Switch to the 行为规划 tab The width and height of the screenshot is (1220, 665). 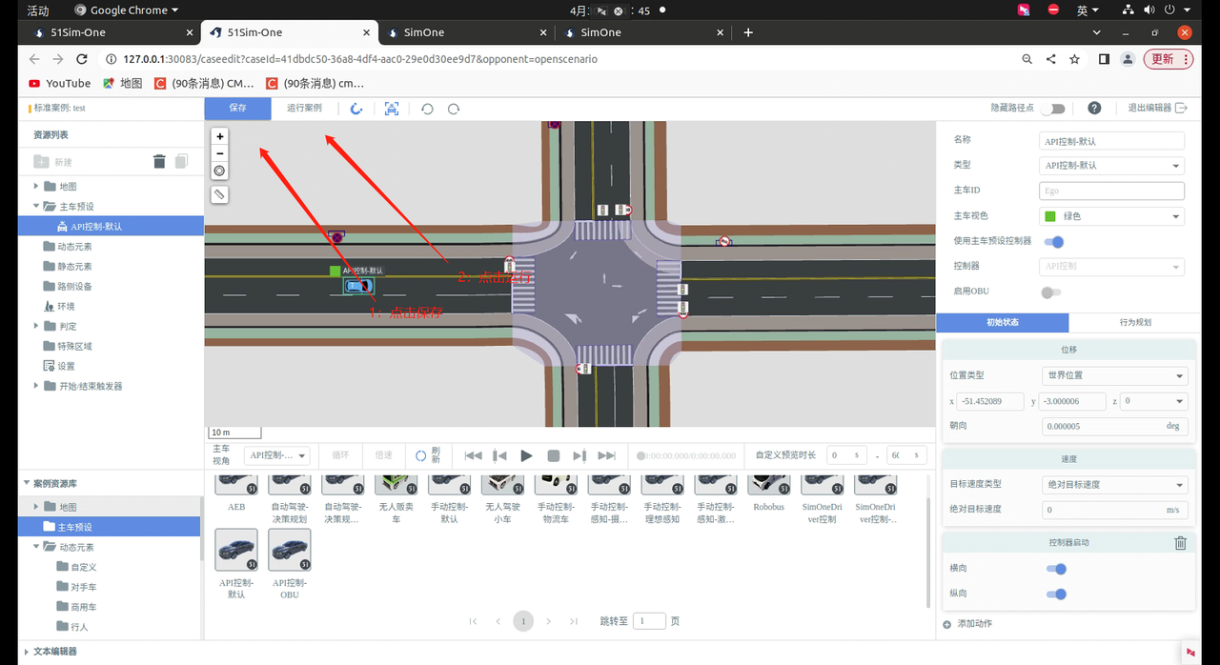point(1134,322)
